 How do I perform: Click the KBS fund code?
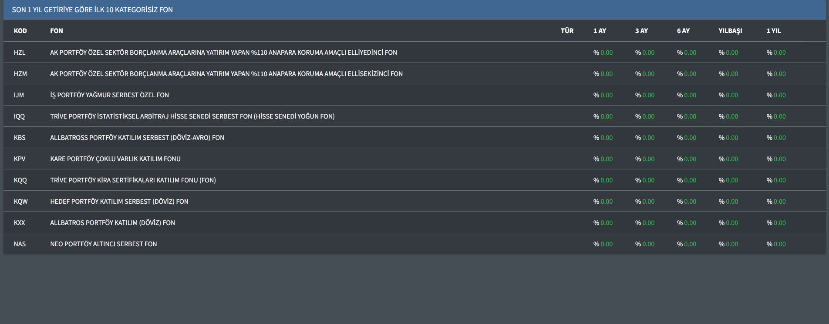pos(20,138)
